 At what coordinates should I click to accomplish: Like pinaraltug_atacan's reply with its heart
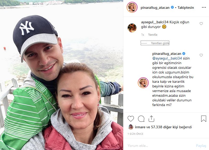201,55
